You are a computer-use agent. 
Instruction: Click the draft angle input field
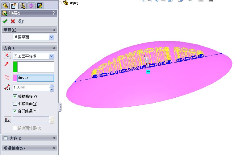coord(31,120)
